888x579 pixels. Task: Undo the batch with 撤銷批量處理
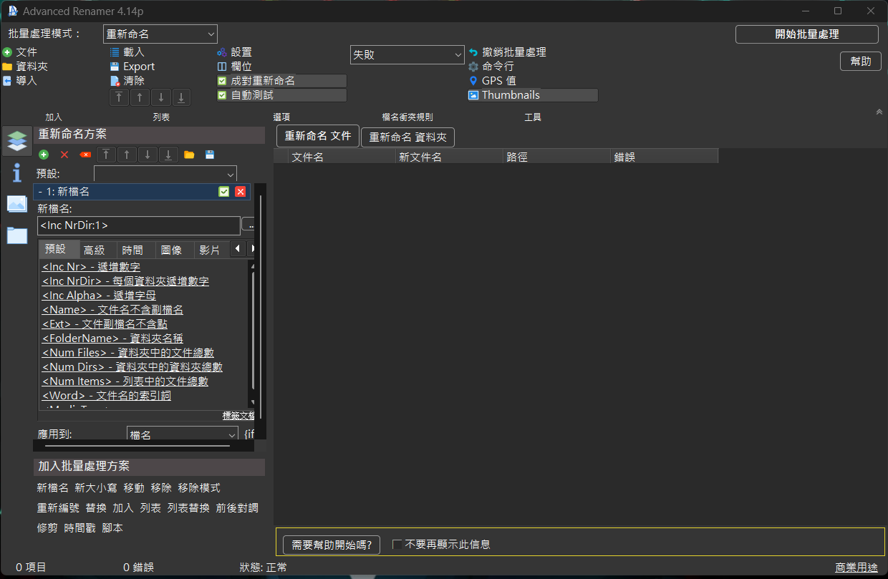(x=507, y=52)
